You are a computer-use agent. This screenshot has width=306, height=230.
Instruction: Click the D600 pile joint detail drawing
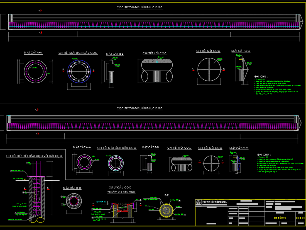(157, 70)
